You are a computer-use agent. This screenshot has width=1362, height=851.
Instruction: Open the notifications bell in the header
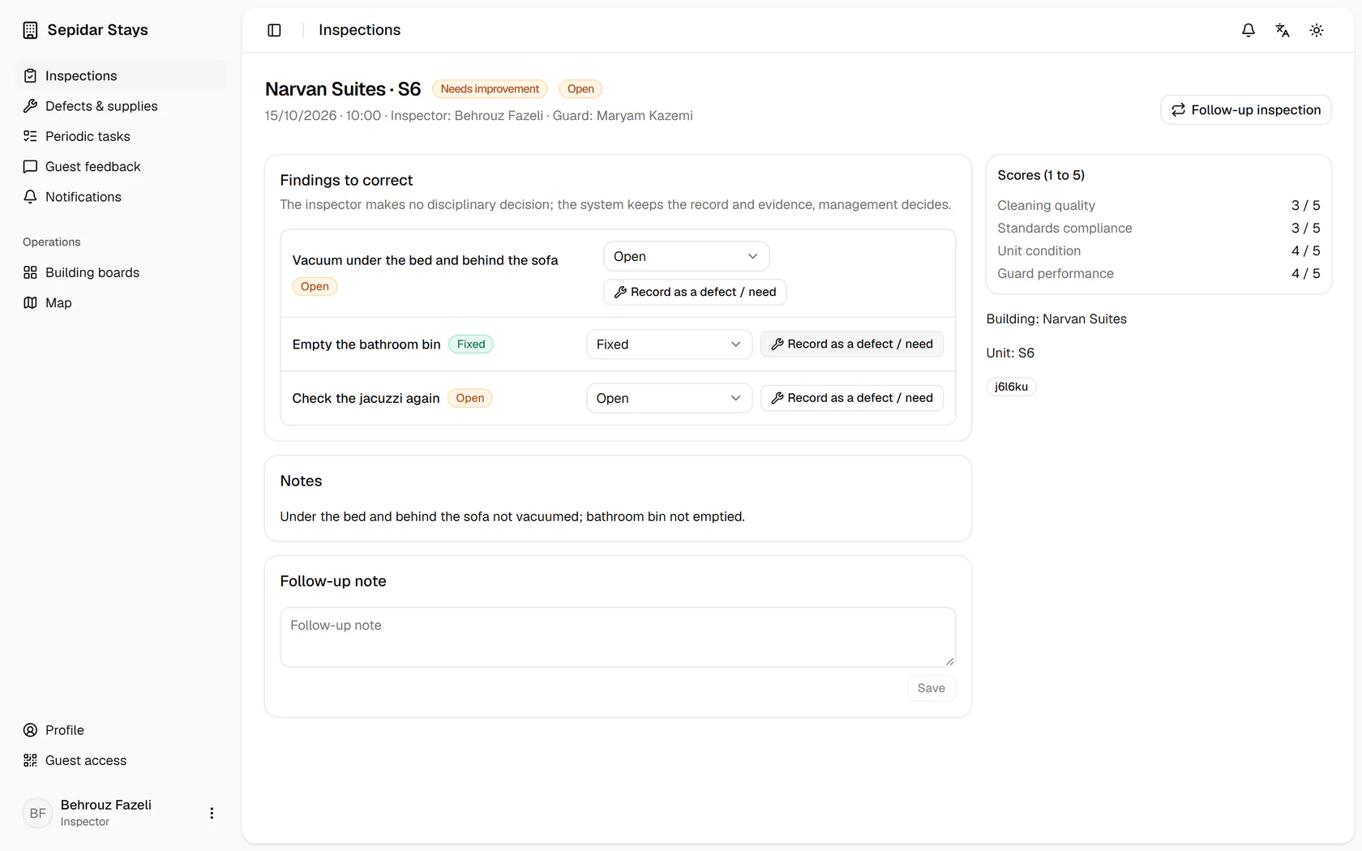[x=1248, y=30]
